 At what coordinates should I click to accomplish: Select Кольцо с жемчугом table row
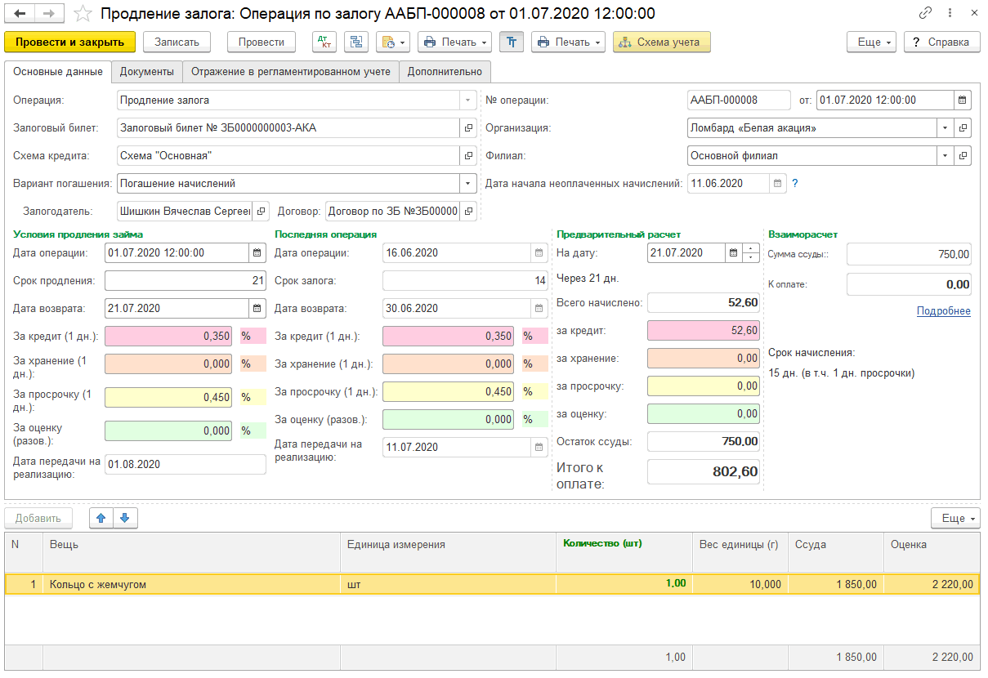click(492, 584)
